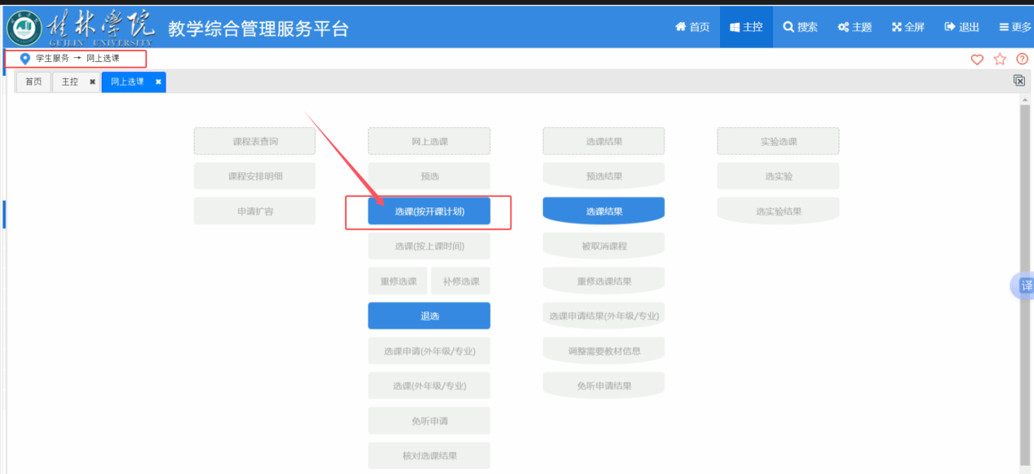Viewport: 1034px width, 474px height.
Task: Click 退出 to log out
Action: (x=961, y=27)
